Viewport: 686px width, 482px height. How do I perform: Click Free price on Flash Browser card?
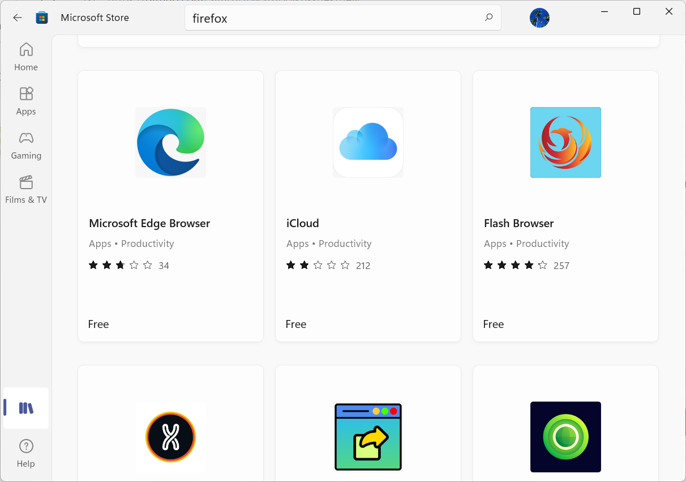pyautogui.click(x=494, y=324)
